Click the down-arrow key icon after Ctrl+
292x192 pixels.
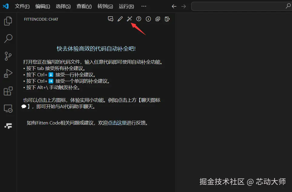51,75
